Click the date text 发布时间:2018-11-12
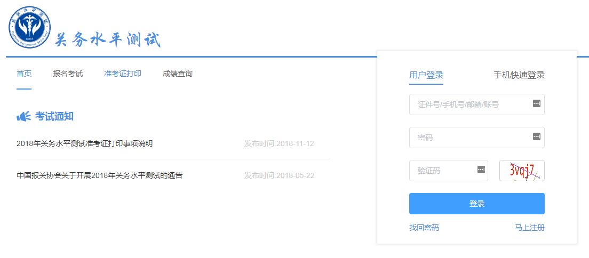This screenshot has height=258, width=589. tap(279, 143)
